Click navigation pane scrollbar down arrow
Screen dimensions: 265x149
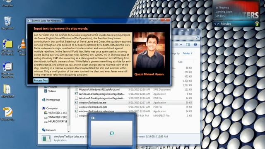(69, 132)
